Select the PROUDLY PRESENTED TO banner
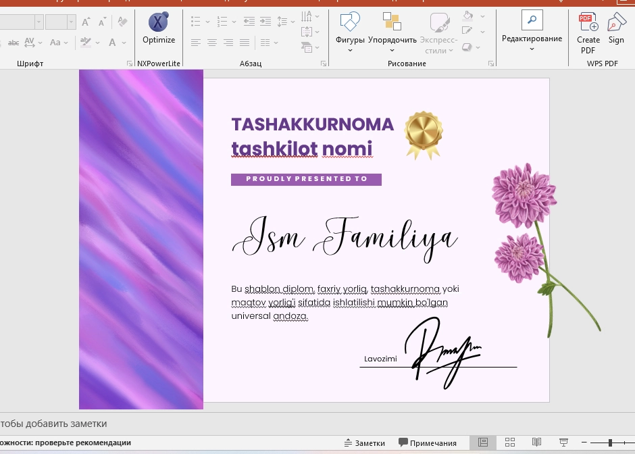Image resolution: width=635 pixels, height=454 pixels. (x=306, y=179)
